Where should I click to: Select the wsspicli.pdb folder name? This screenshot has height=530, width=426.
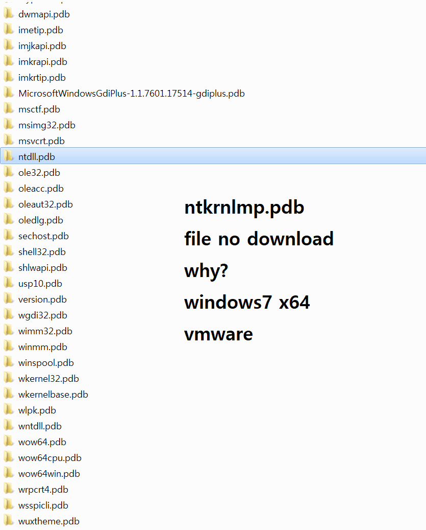pos(43,505)
